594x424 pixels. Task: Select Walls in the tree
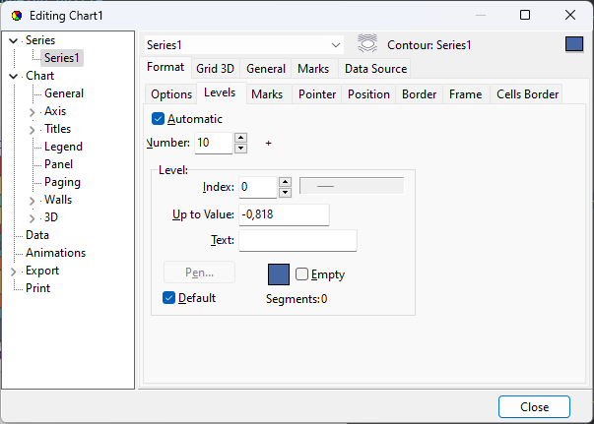click(57, 200)
